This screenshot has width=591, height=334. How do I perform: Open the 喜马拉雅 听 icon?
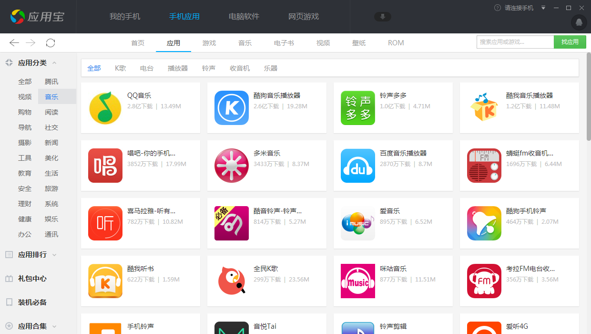click(105, 223)
